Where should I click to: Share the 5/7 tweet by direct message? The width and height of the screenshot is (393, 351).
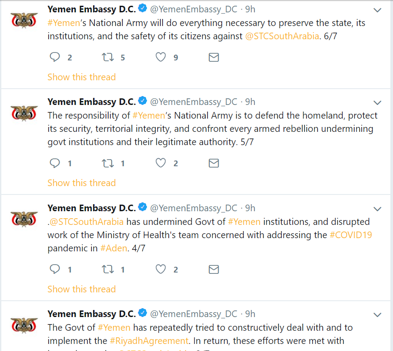tap(214, 164)
